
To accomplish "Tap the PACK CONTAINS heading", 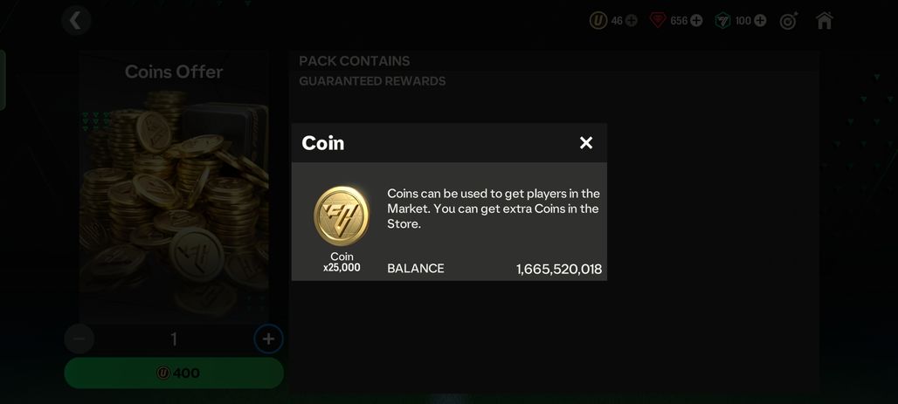I will coord(355,61).
